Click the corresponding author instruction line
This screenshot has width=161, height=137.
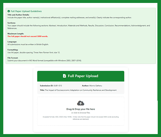click(x=69, y=17)
